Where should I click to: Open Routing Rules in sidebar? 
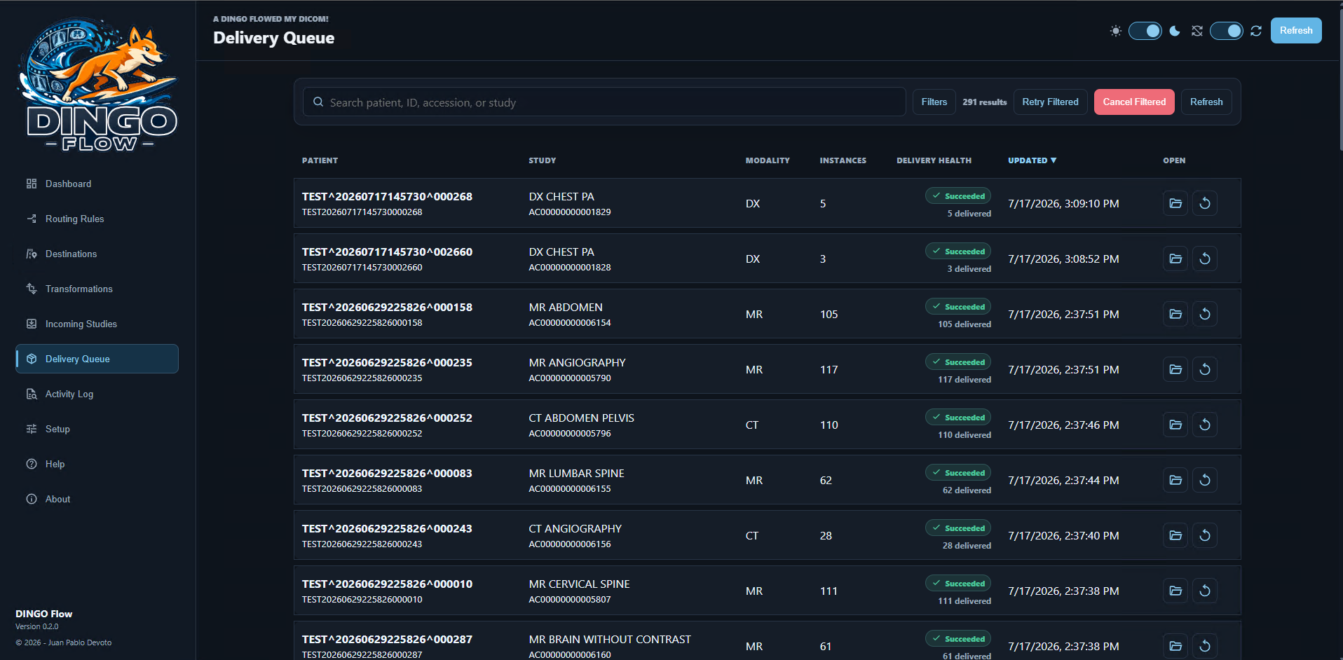pos(97,219)
